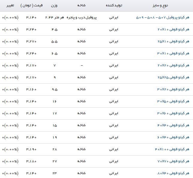Select weight ۵.۵ in ۲۵x۱۰ row
Viewport: 193px width, 178px height.
click(55, 42)
